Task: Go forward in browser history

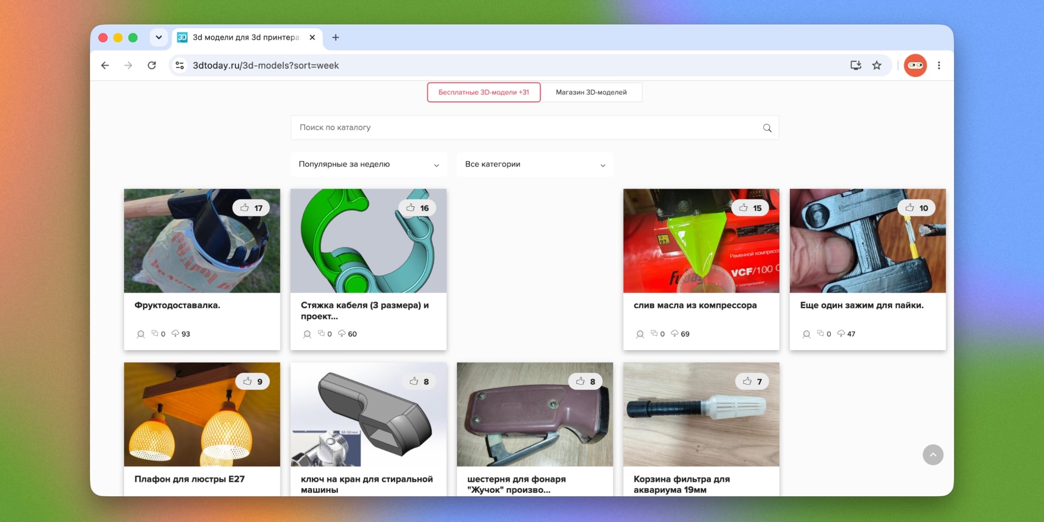Action: (128, 65)
